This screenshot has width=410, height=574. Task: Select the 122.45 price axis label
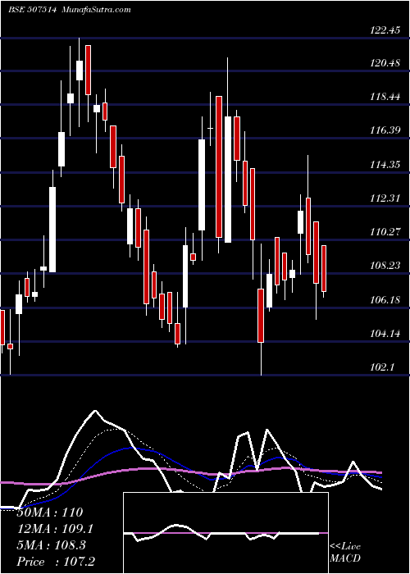click(x=385, y=31)
